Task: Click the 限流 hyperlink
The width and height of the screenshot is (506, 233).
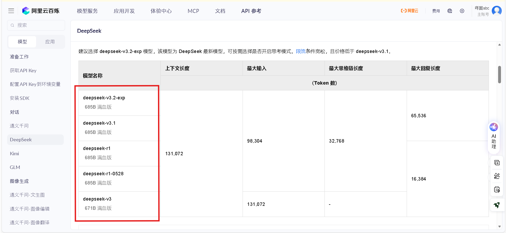Action: 301,51
